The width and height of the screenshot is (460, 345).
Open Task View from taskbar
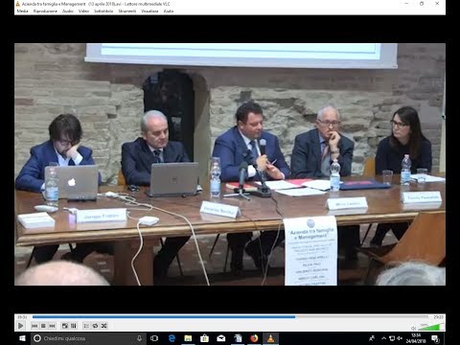154,338
